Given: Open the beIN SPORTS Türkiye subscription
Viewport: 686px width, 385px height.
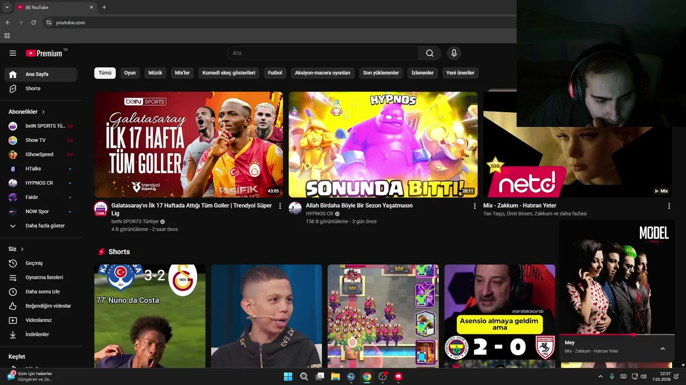Looking at the screenshot, I should [x=41, y=126].
